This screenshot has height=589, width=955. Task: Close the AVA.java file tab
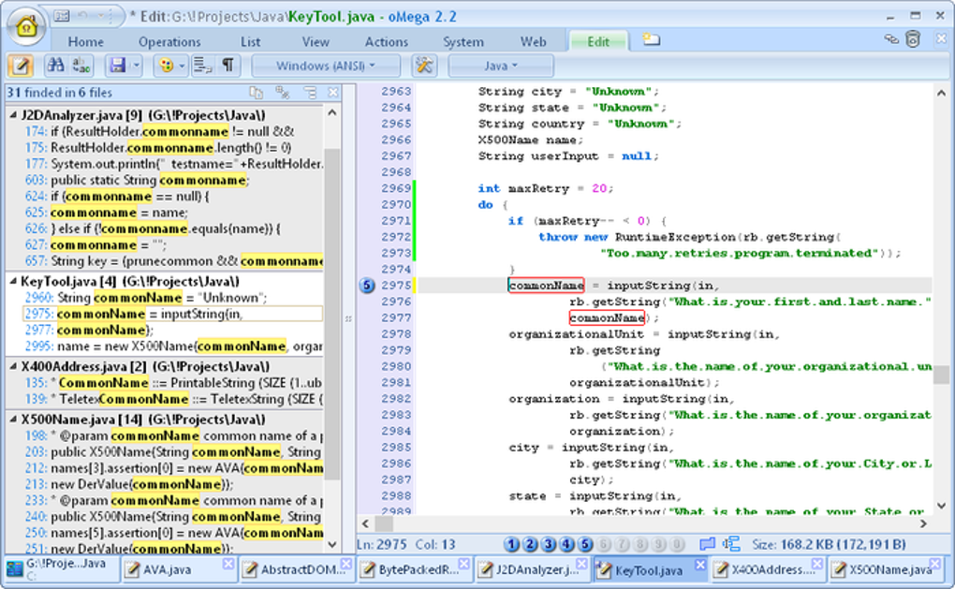[228, 564]
